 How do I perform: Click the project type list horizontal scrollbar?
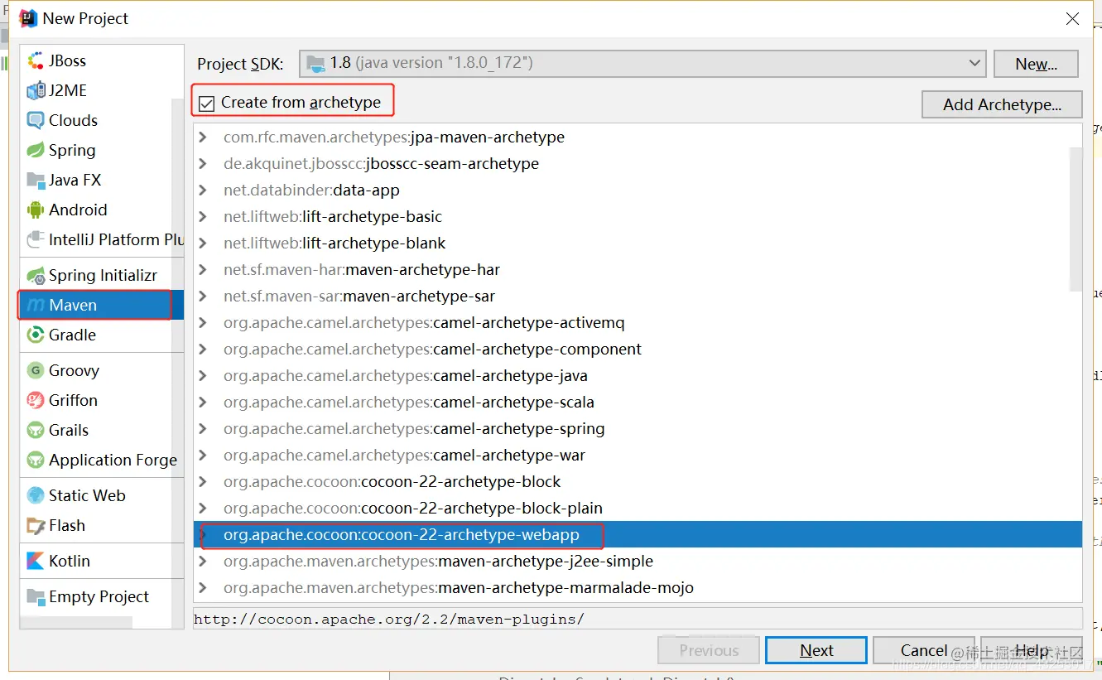(x=76, y=622)
